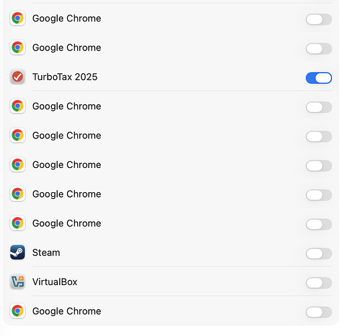346x336 pixels.
Task: Select the VirtualBox label text
Action: tap(55, 282)
